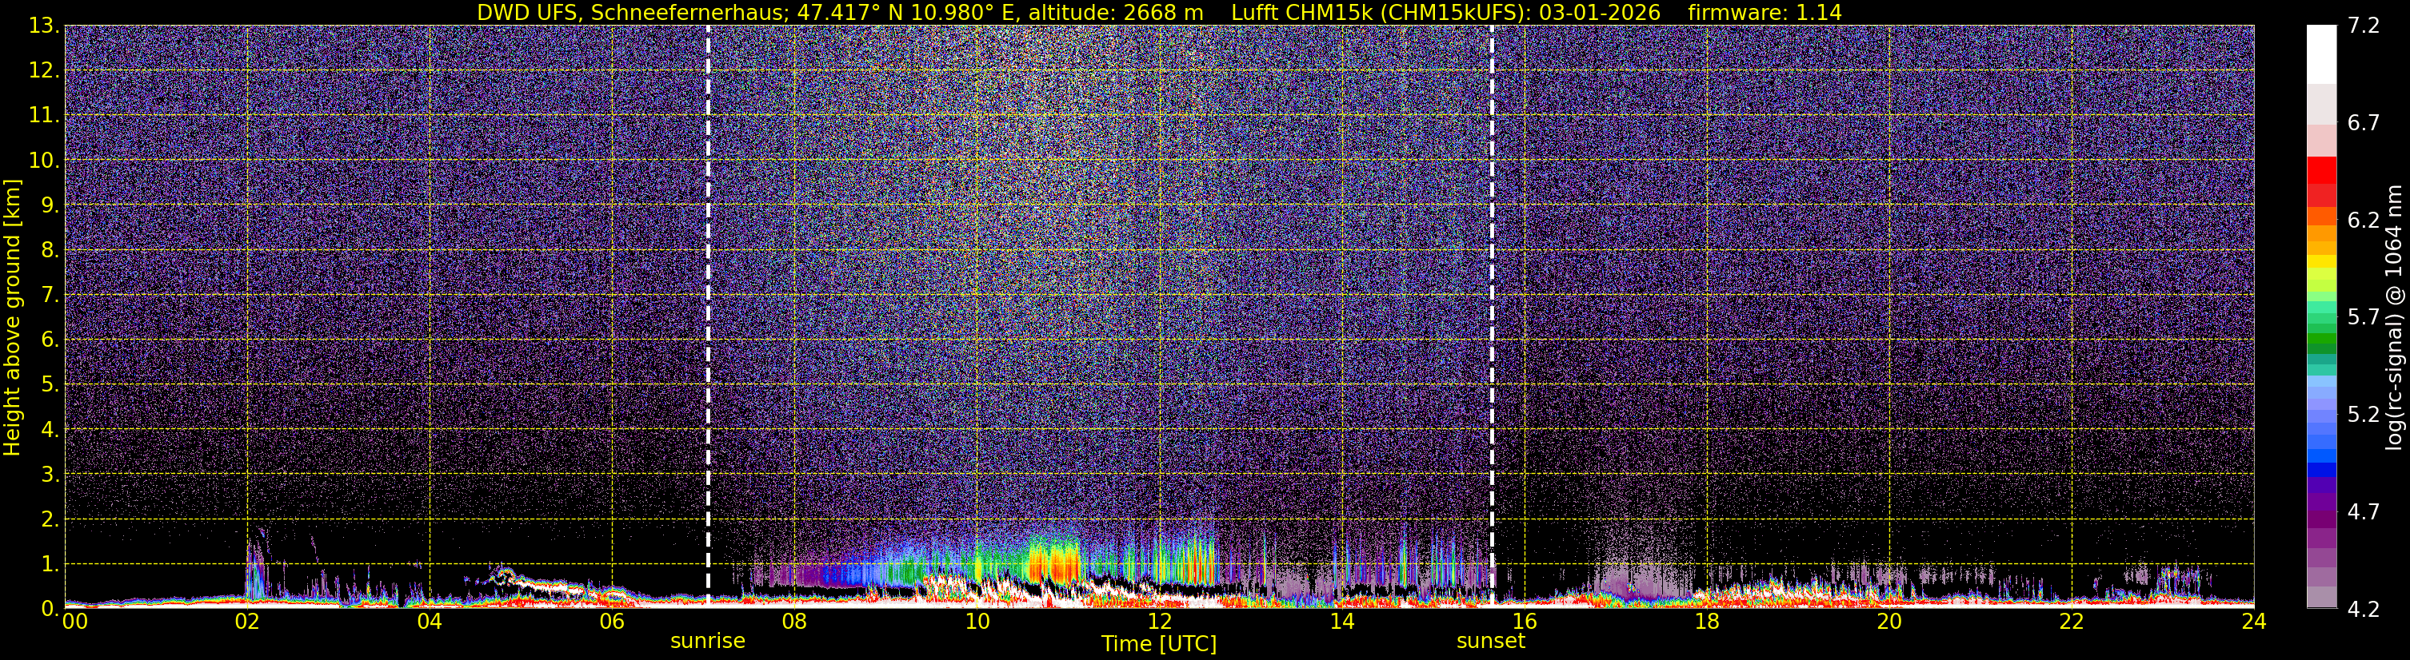Click the '06' time axis tick label

612,621
